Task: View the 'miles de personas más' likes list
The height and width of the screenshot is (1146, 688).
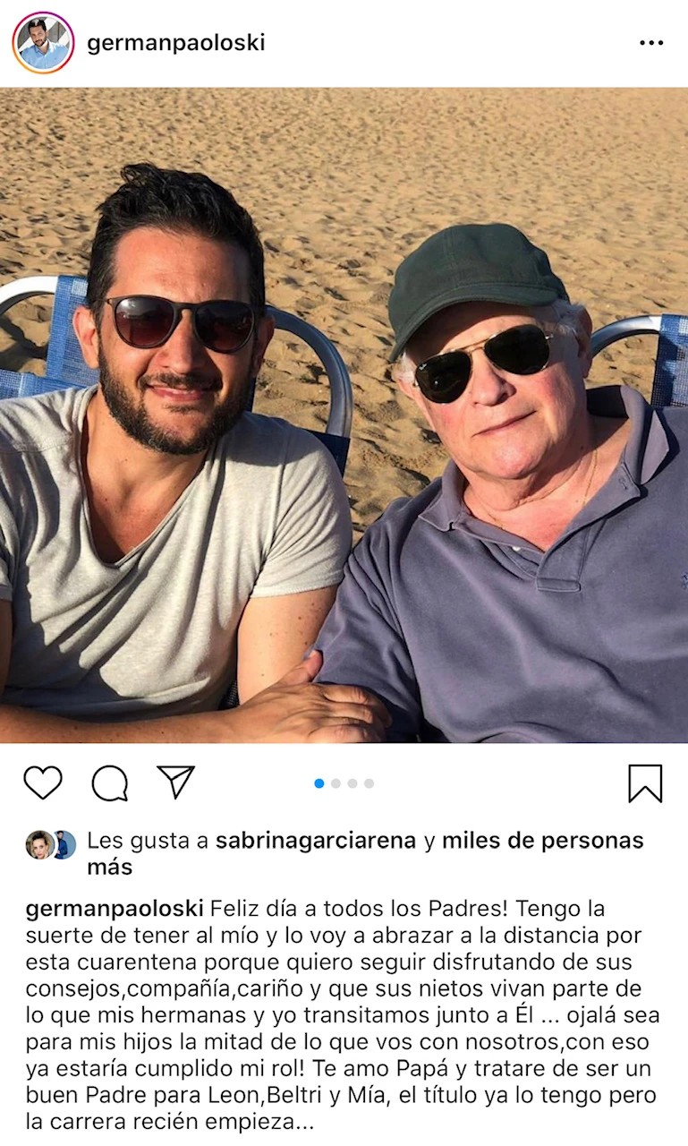Action: (x=365, y=854)
